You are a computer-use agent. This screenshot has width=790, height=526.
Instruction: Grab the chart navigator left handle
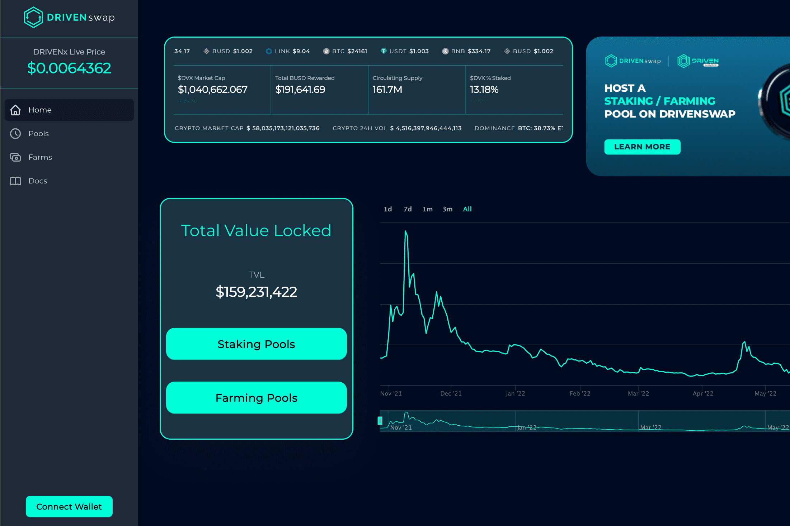coord(380,421)
